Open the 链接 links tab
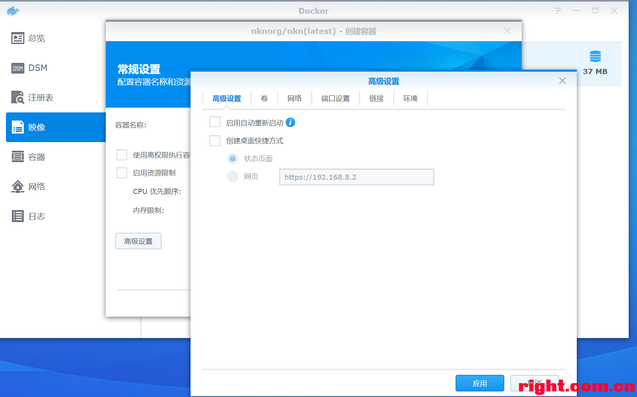637x397 pixels. pos(377,99)
